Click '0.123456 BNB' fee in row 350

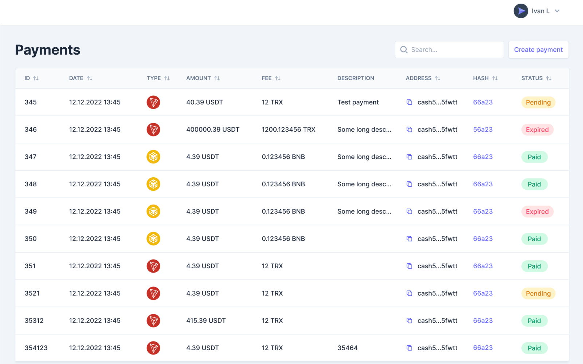(x=283, y=239)
